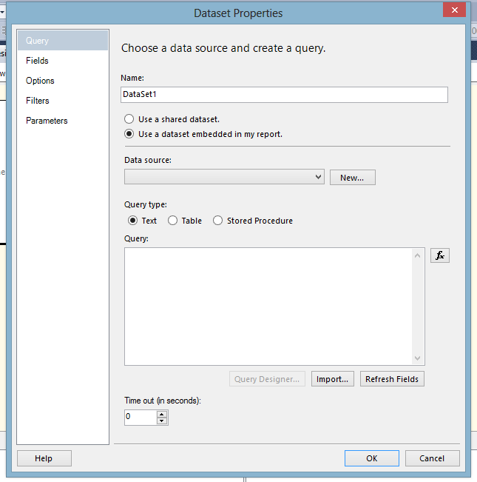This screenshot has width=477, height=482.
Task: Open the Query page
Action: click(x=37, y=41)
